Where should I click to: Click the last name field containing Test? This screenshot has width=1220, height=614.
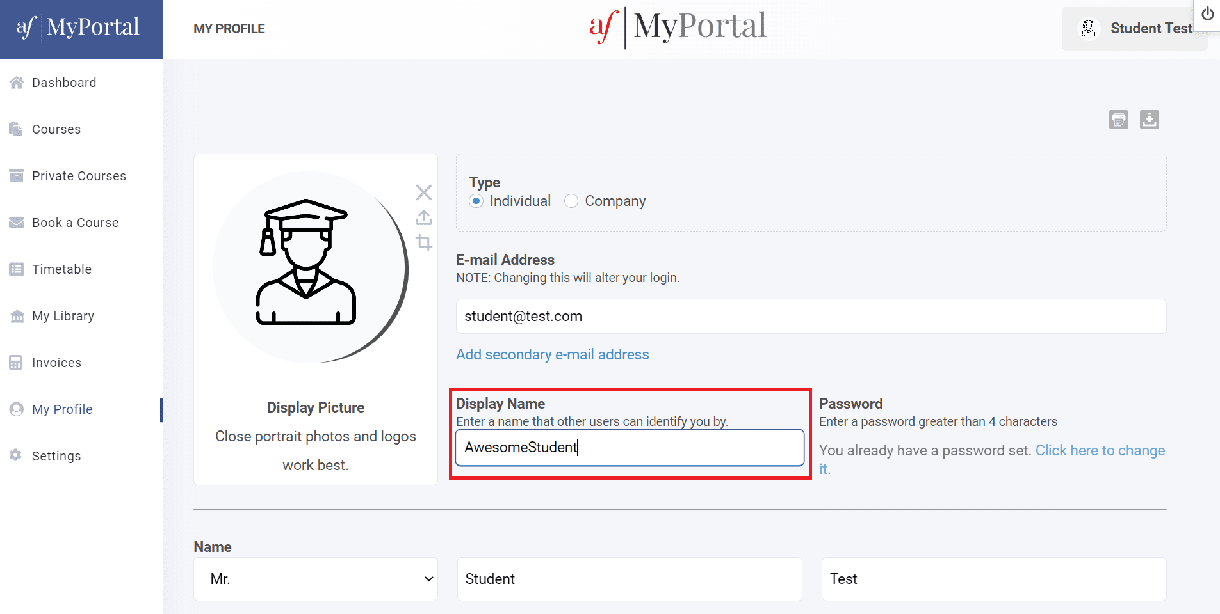click(x=993, y=579)
